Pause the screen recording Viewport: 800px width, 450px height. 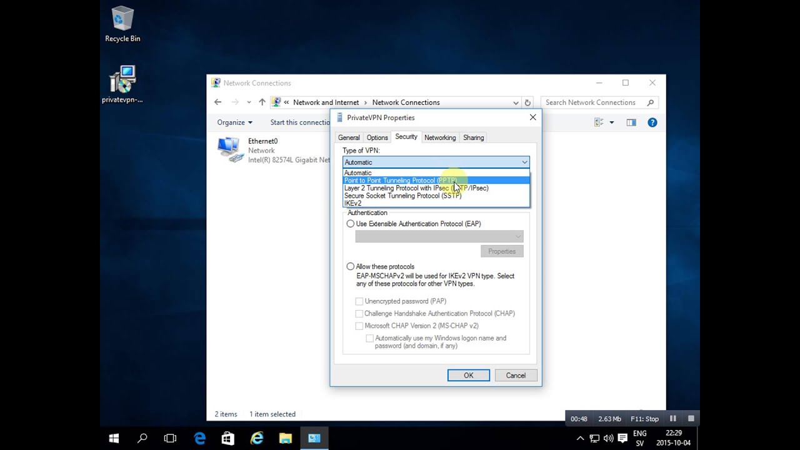673,419
